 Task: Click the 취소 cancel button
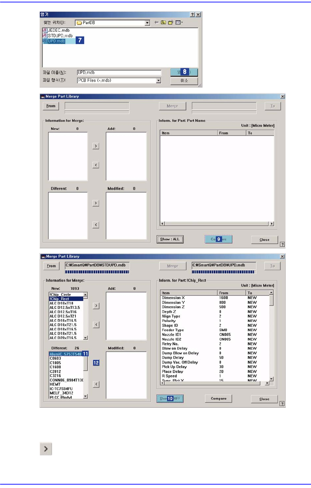click(184, 81)
